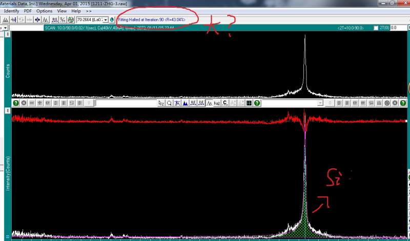Click the DE toolbar icon
The height and width of the screenshot is (241, 410).
pos(201,103)
